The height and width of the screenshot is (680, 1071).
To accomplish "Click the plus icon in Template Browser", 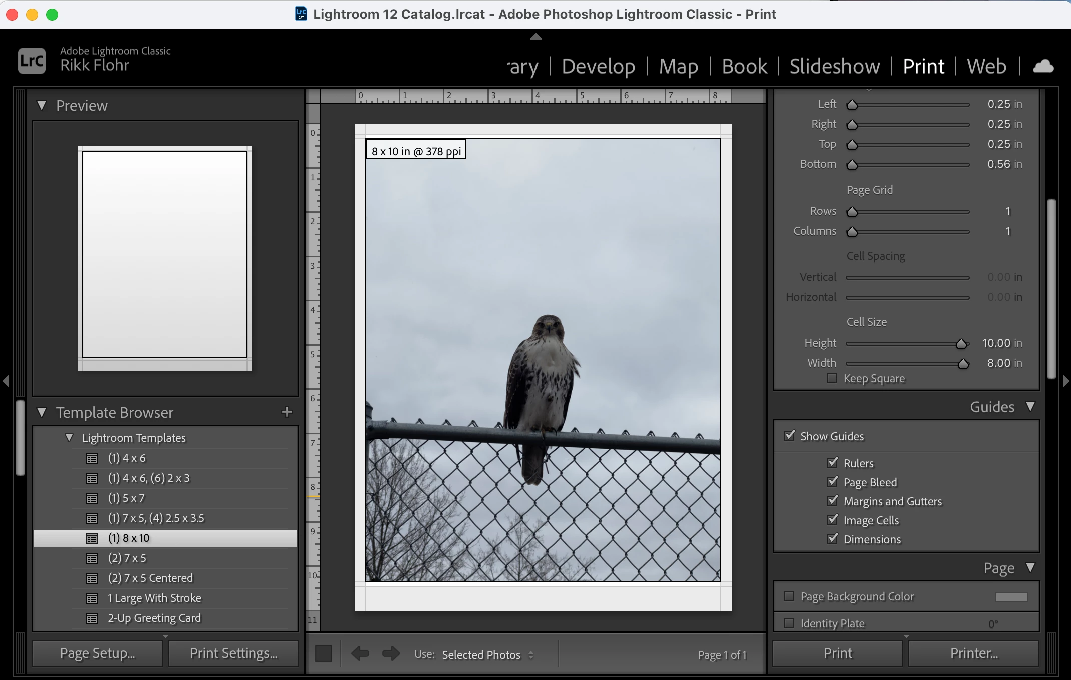I will tap(287, 412).
